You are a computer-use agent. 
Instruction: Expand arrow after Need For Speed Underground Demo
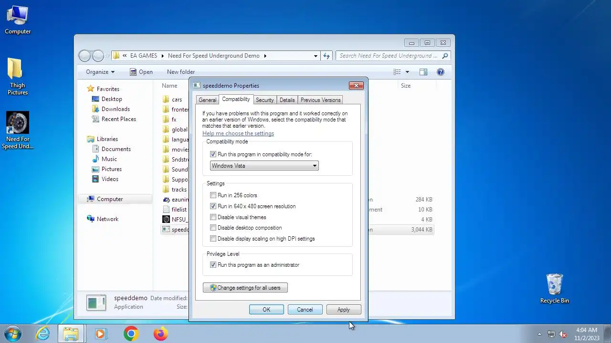point(265,56)
